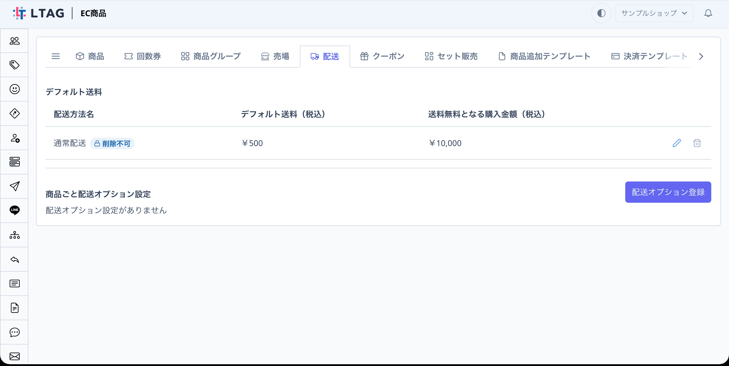The image size is (729, 366).
Task: Click the 配送方法名 column header
Action: click(74, 114)
